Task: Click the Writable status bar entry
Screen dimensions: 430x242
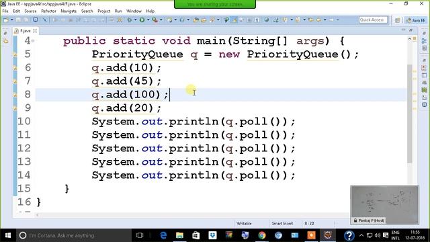Action: [x=244, y=223]
